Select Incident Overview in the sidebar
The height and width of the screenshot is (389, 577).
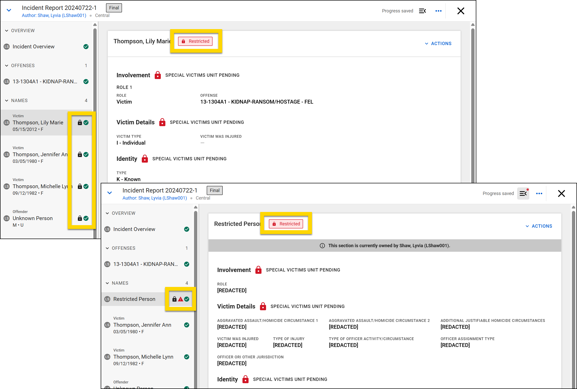[x=33, y=46]
